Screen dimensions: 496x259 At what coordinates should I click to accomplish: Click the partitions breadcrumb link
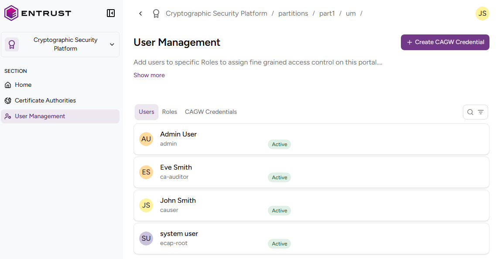293,14
